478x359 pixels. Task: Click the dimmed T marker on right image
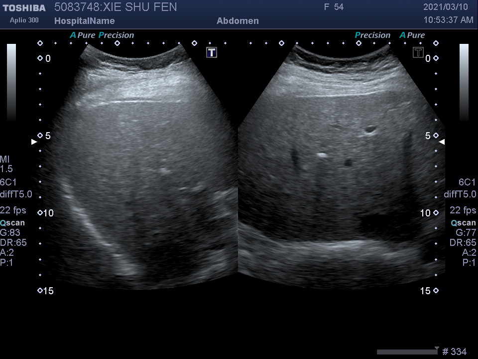[418, 52]
